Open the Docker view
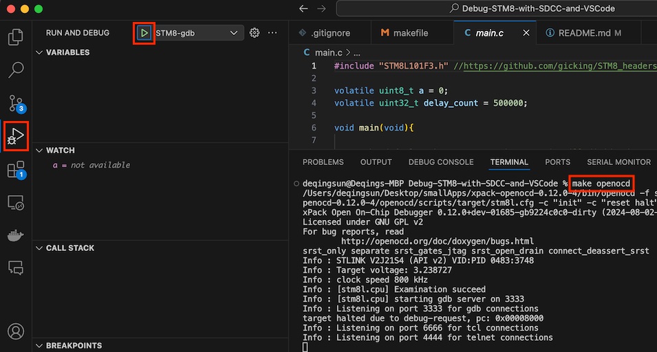Screen dimensions: 657x352 [x=16, y=236]
